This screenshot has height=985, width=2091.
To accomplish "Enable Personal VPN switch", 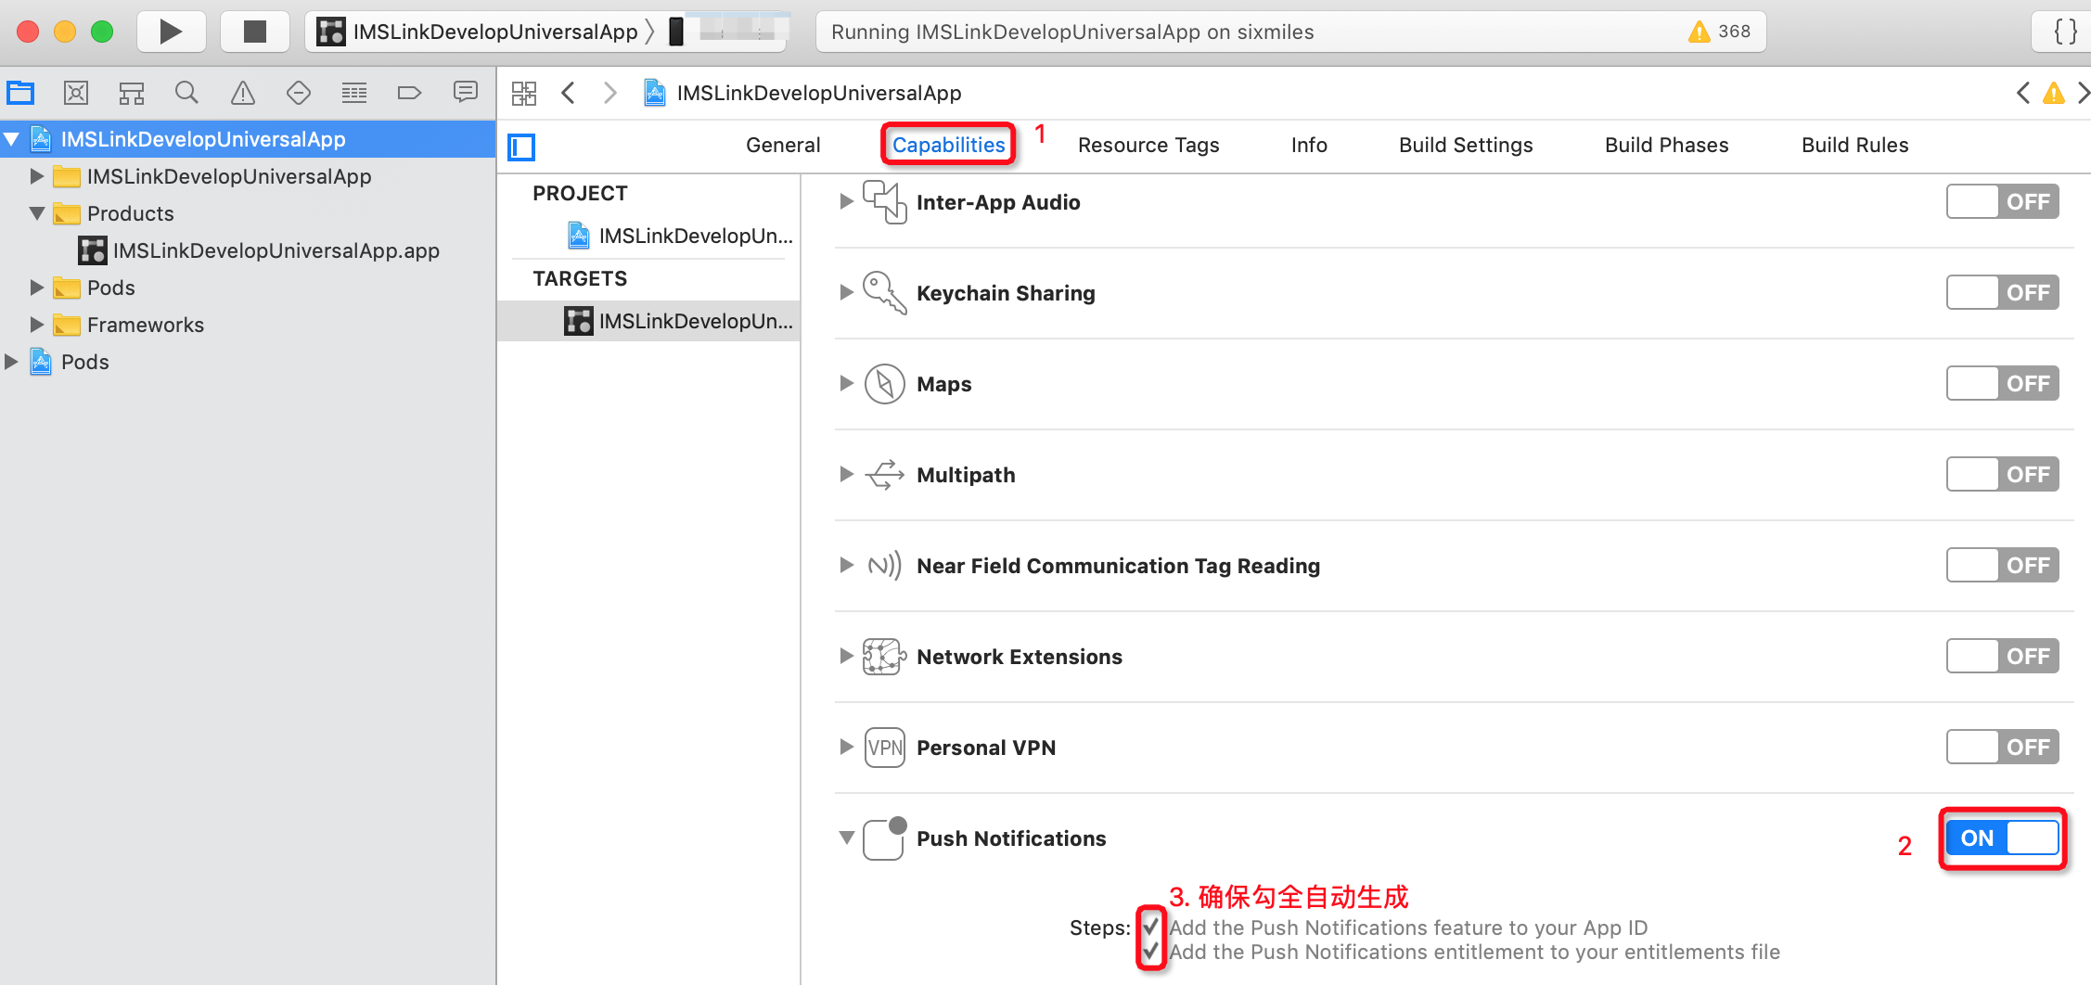I will pyautogui.click(x=2003, y=747).
